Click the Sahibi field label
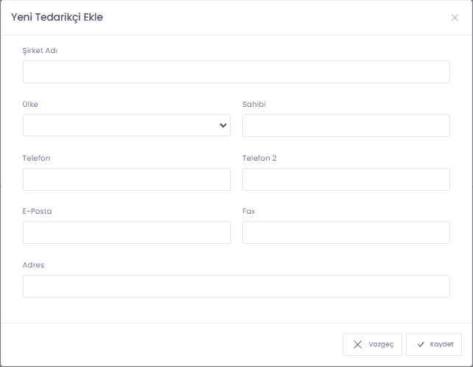The width and height of the screenshot is (473, 367). tap(254, 104)
